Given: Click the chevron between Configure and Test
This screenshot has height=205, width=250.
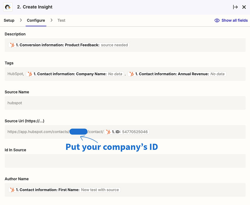Looking at the screenshot, I should point(51,20).
